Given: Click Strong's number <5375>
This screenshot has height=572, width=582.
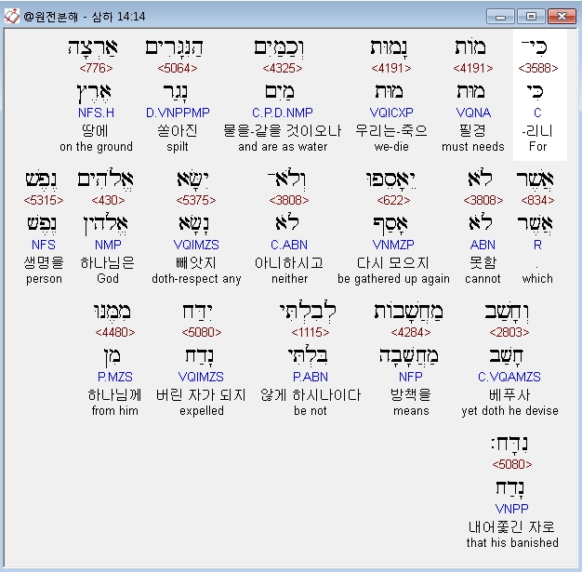Looking at the screenshot, I should 196,201.
